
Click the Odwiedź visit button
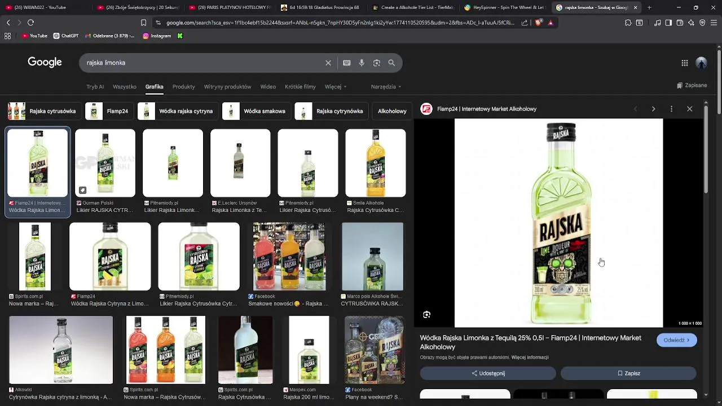click(x=677, y=340)
